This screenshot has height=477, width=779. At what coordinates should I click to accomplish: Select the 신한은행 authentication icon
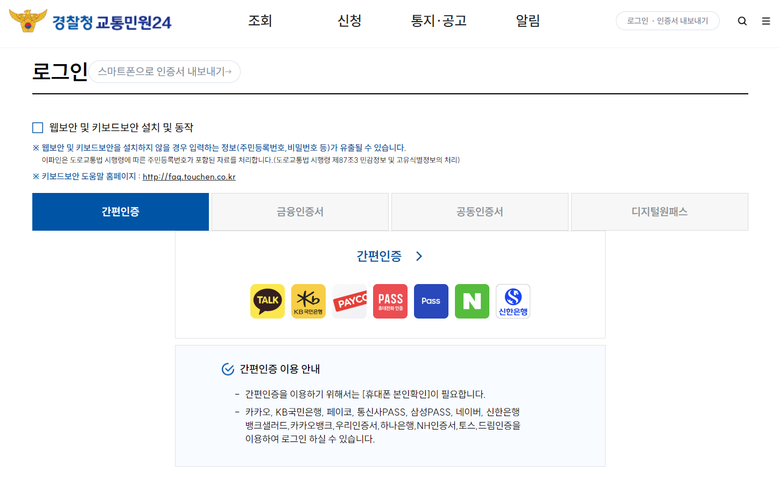513,301
